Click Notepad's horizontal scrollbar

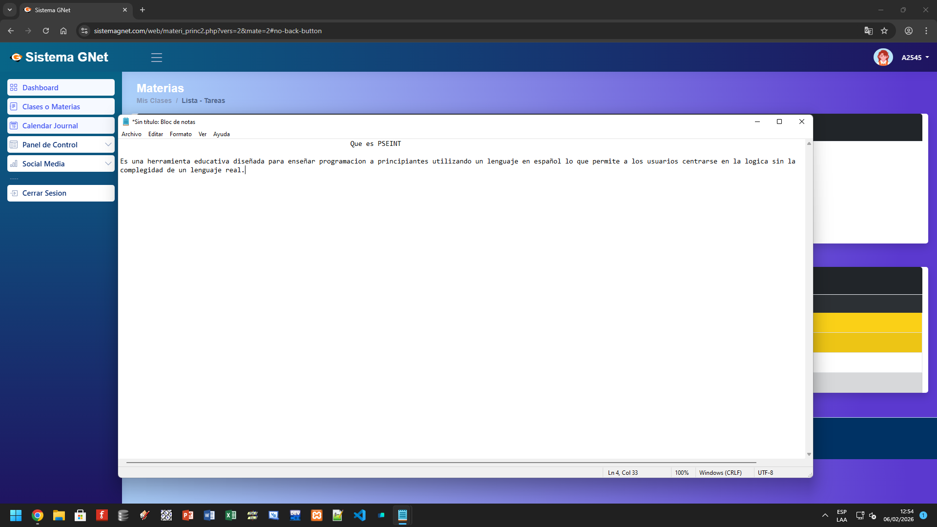pyautogui.click(x=441, y=462)
